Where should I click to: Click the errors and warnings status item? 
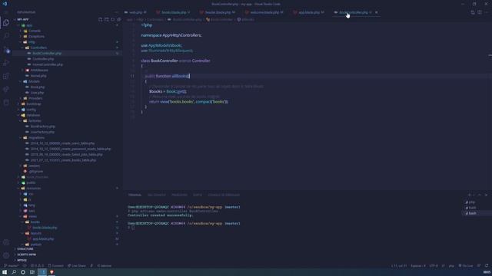(38, 266)
